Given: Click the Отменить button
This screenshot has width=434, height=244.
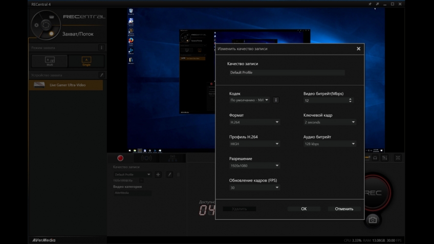Looking at the screenshot, I should (344, 209).
